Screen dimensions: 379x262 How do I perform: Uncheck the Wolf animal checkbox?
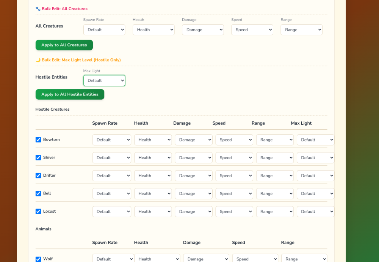[x=38, y=259]
